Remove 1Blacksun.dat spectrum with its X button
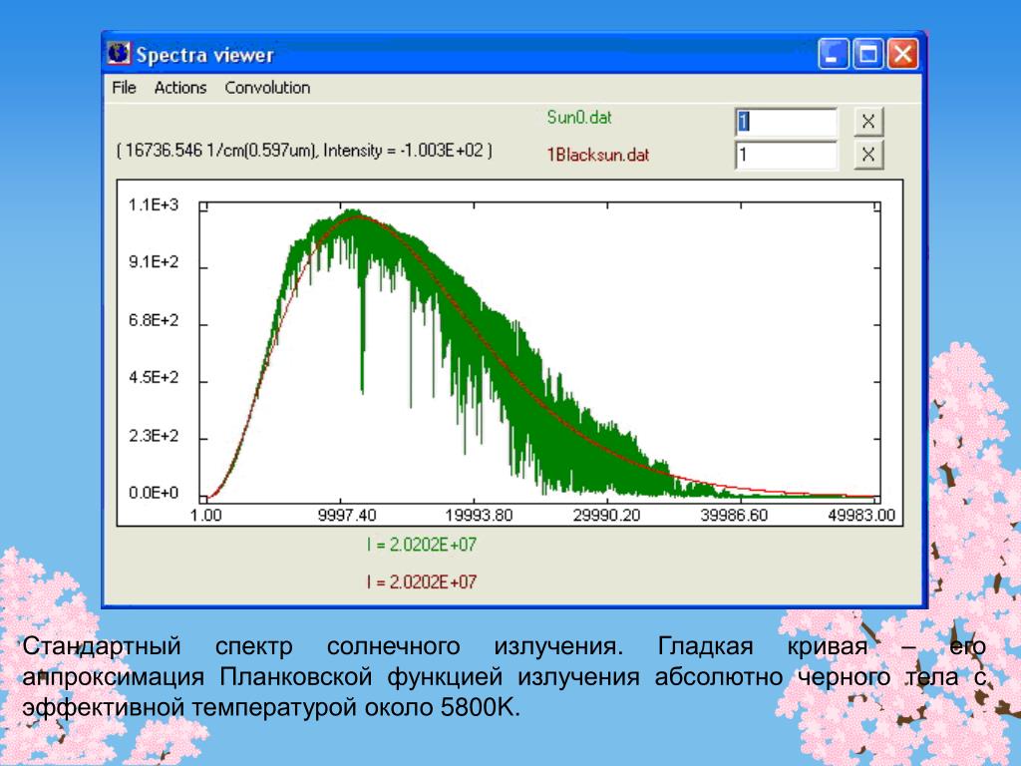 coord(868,155)
